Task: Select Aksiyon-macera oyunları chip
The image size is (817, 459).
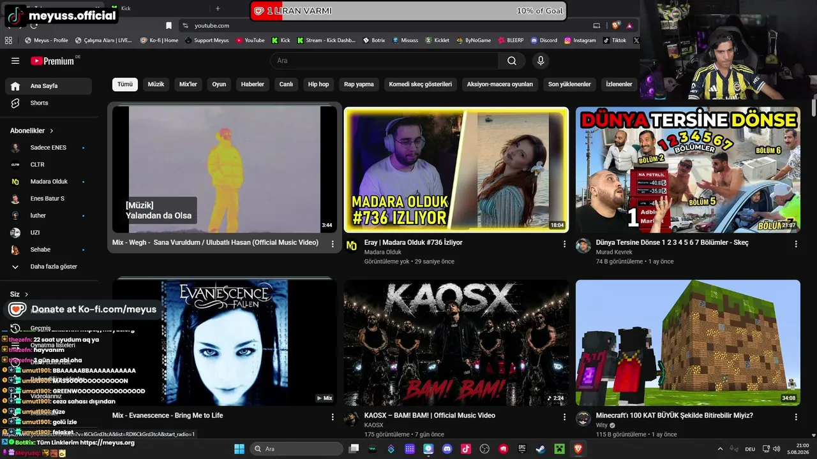Action: coord(500,84)
